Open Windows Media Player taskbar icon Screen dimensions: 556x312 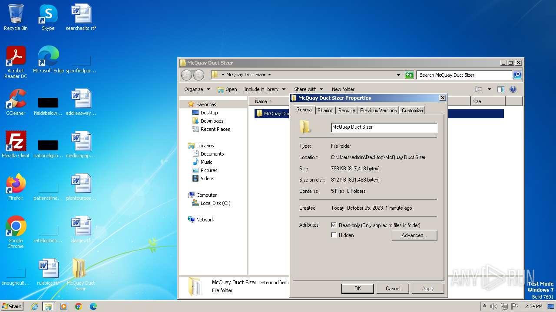[x=64, y=306]
